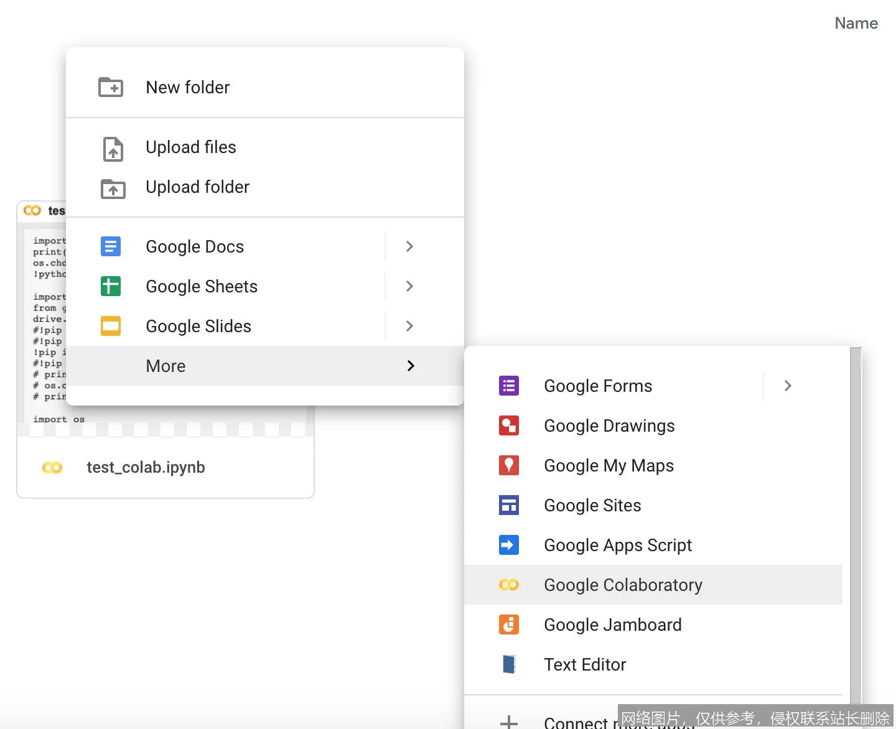Select Google Colaboratory from the submenu
This screenshot has width=896, height=729.
pyautogui.click(x=623, y=585)
